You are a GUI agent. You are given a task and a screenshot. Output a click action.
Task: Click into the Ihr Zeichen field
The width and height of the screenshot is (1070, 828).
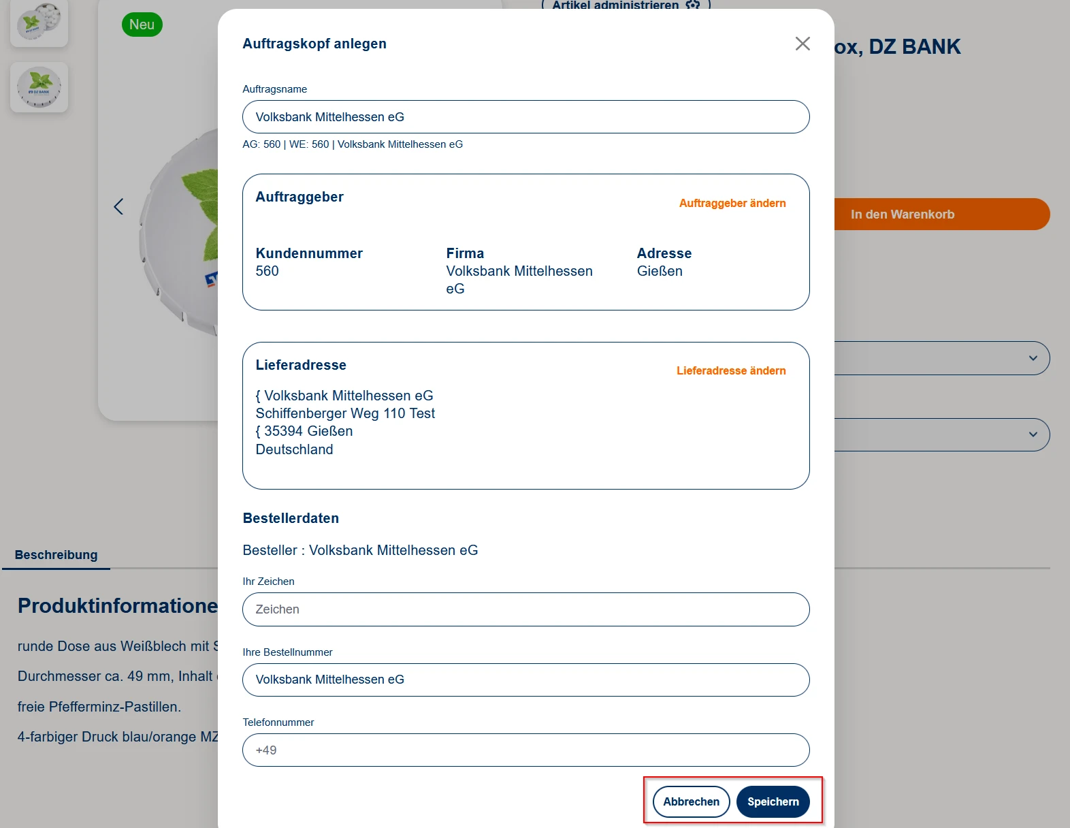click(525, 609)
